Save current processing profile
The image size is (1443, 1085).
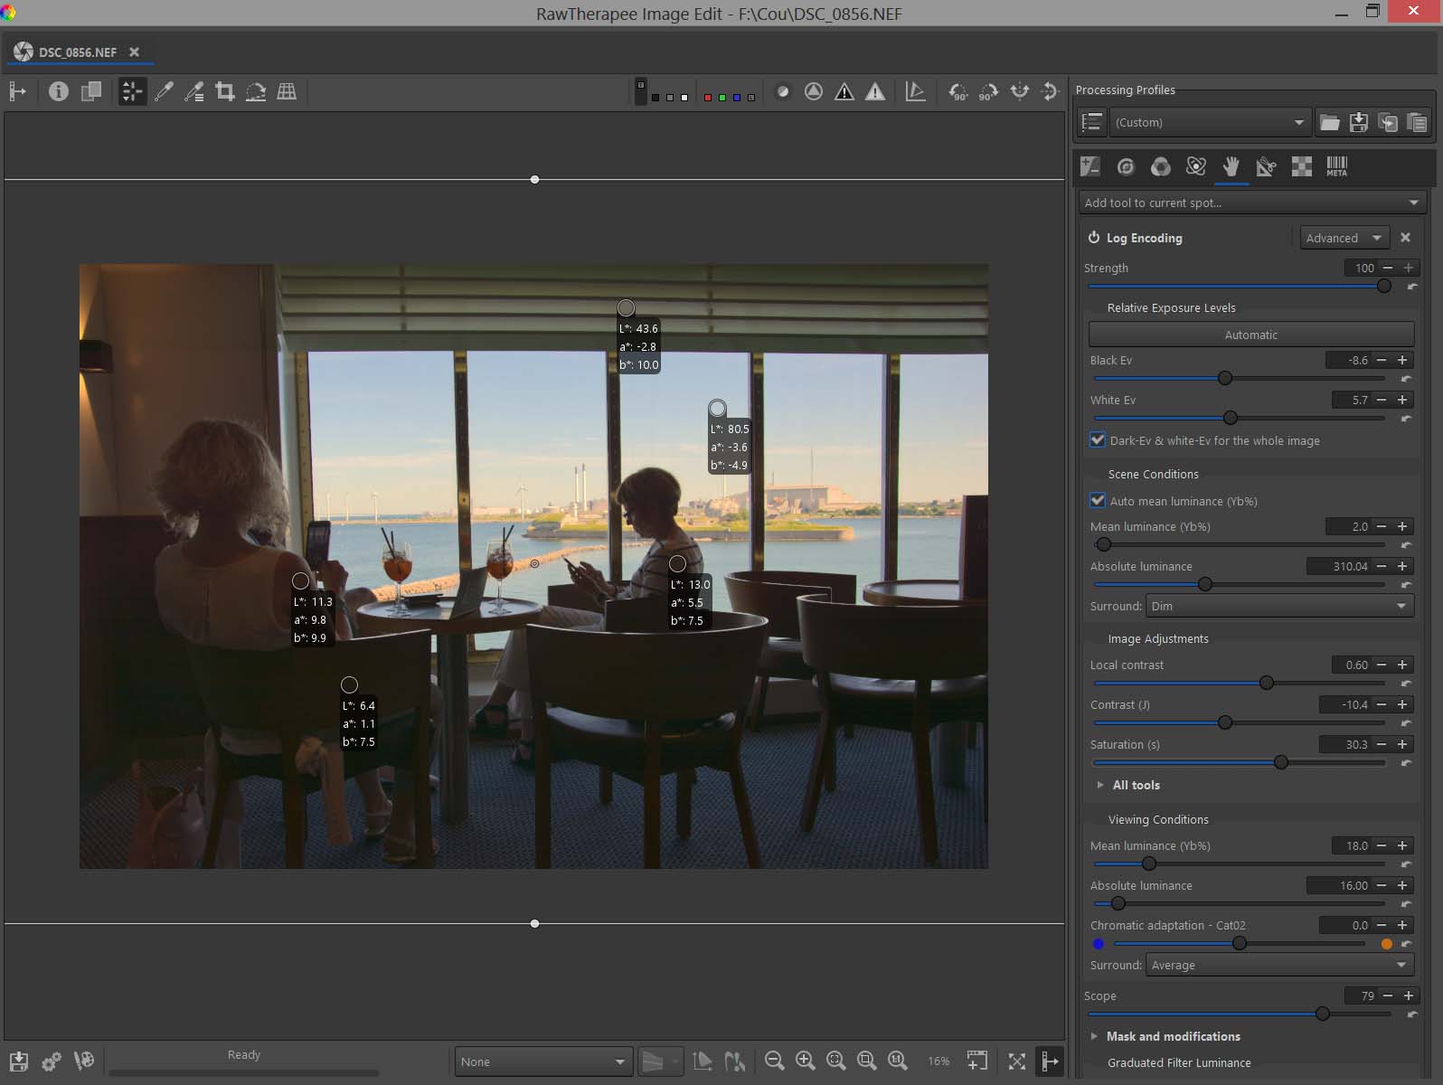click(x=1358, y=122)
